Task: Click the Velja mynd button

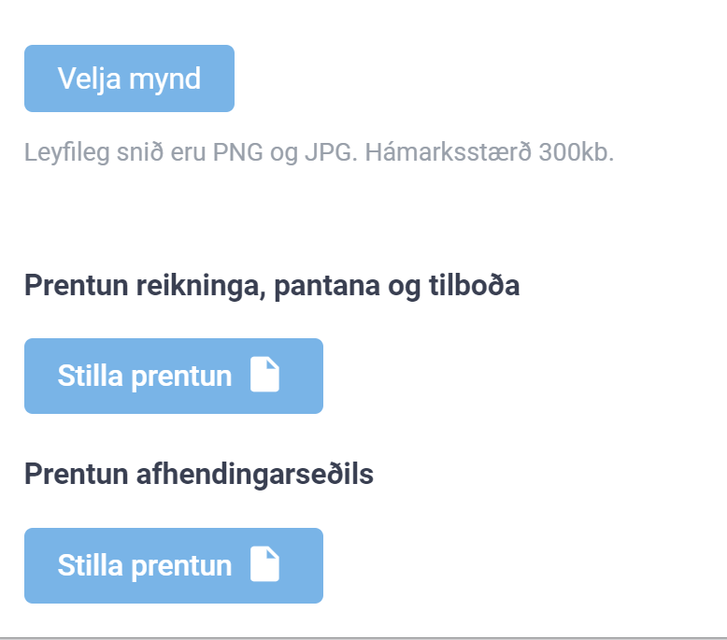Action: [129, 78]
